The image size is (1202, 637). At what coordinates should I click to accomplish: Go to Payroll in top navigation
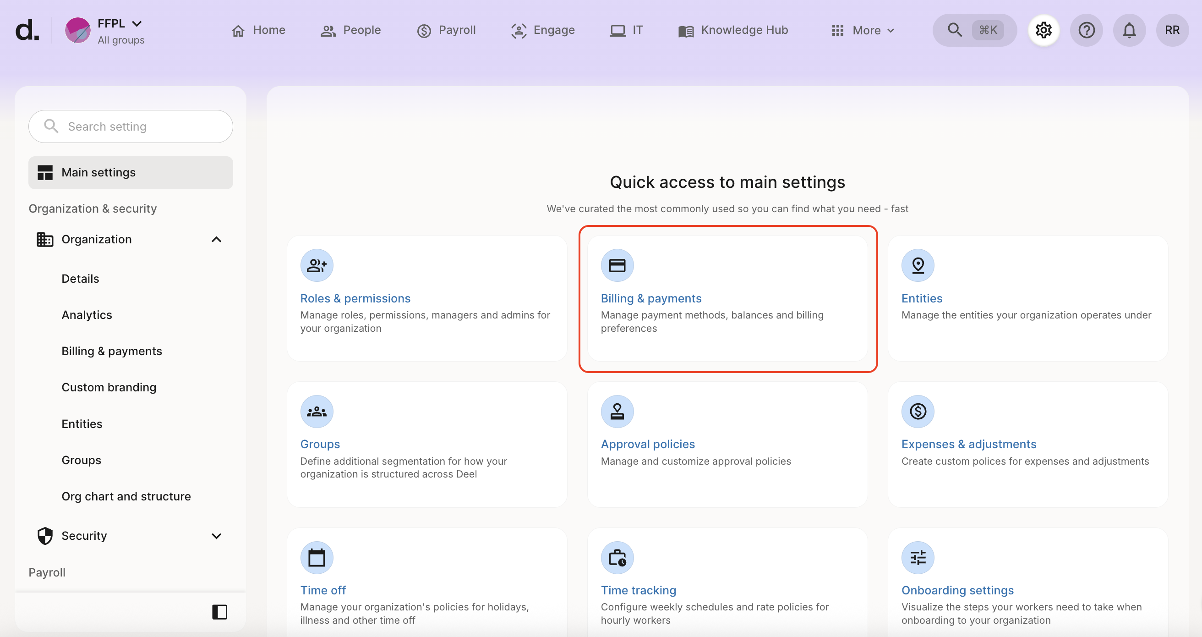(446, 30)
